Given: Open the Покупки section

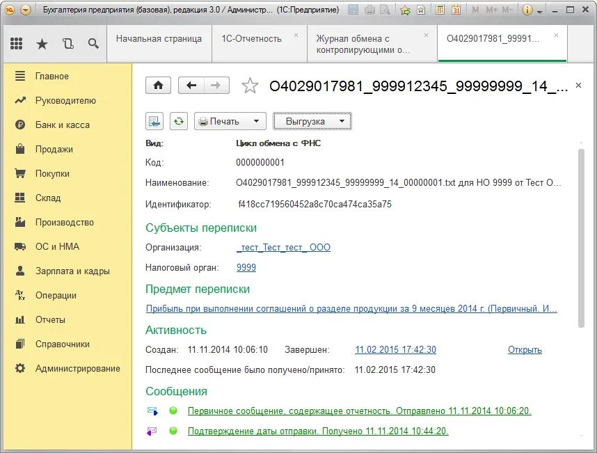Looking at the screenshot, I should click(66, 173).
